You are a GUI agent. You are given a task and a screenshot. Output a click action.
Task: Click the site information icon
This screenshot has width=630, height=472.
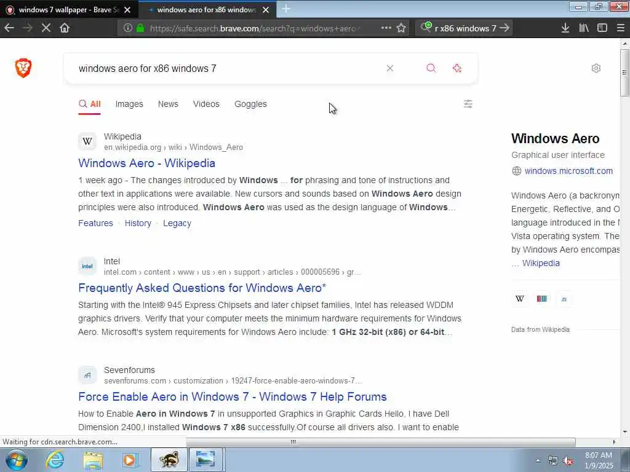click(128, 28)
